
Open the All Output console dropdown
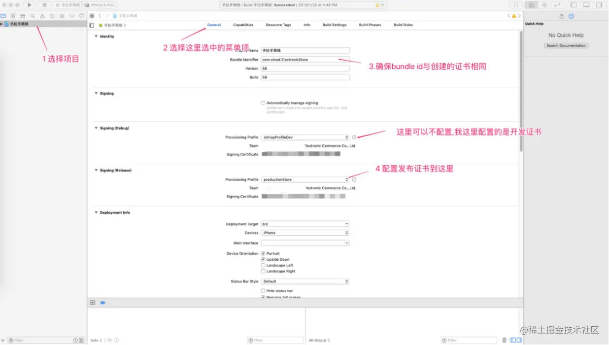click(319, 340)
